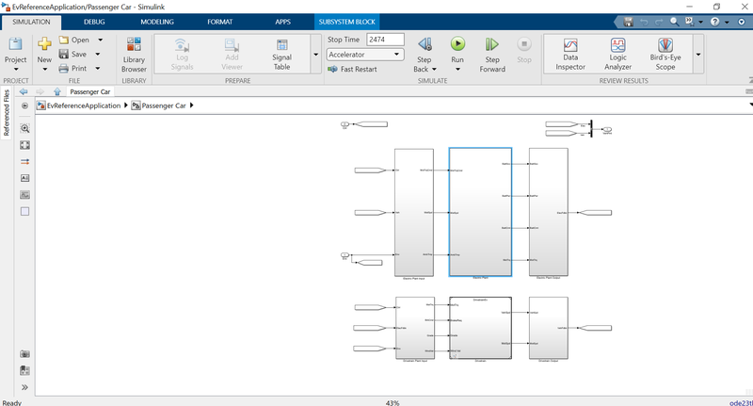This screenshot has height=406, width=753.
Task: Expand the New dropdown arrow
Action: [44, 69]
